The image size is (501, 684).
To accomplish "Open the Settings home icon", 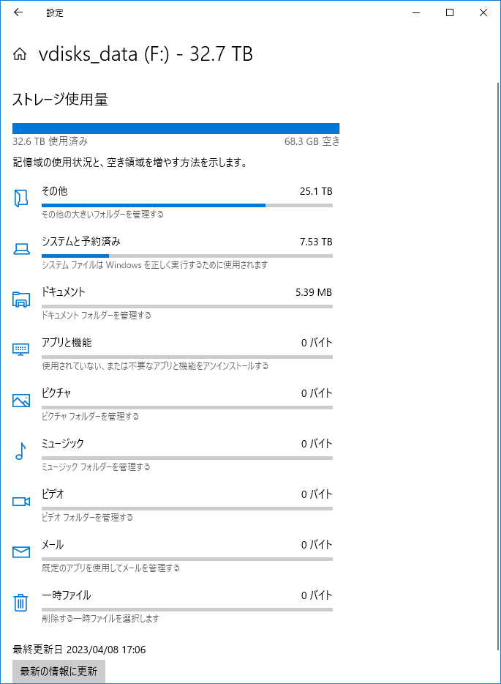I will 20,54.
